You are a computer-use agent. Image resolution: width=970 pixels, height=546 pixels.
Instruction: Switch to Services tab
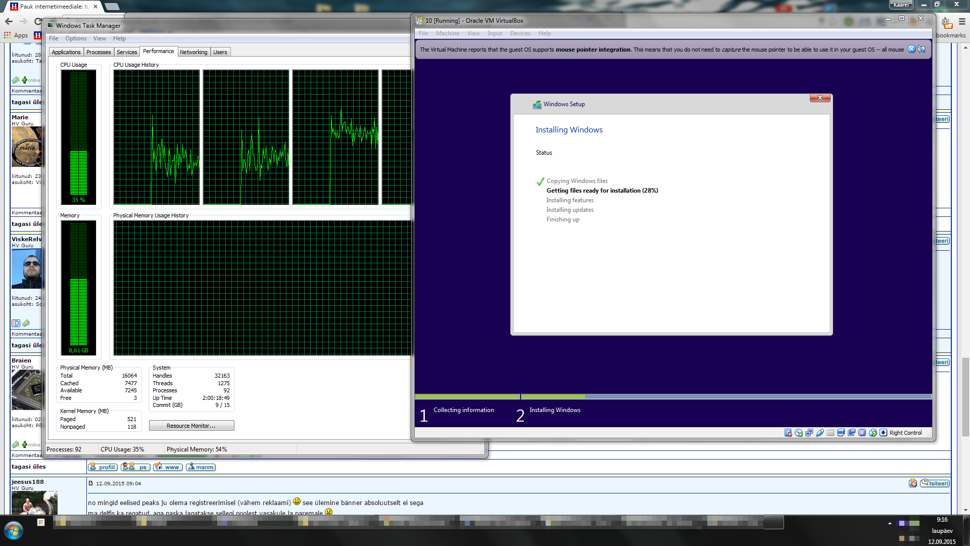(x=127, y=52)
